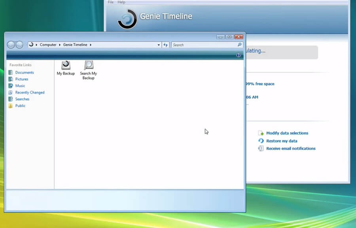Screen dimensions: 356x228
Task: Click the Genie Timeline icon in address bar
Action: [x=31, y=45]
